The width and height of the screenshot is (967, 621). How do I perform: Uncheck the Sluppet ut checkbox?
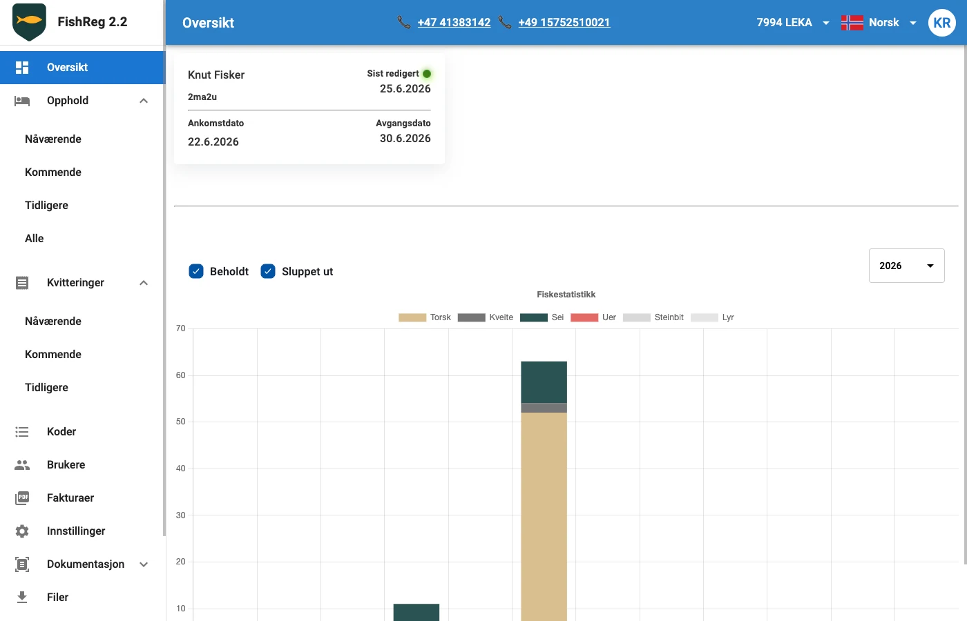coord(268,271)
